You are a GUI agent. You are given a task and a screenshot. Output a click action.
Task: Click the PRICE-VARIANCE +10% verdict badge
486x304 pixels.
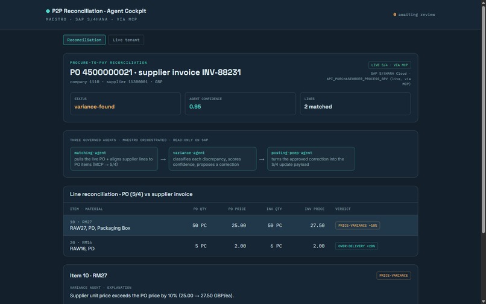click(358, 226)
